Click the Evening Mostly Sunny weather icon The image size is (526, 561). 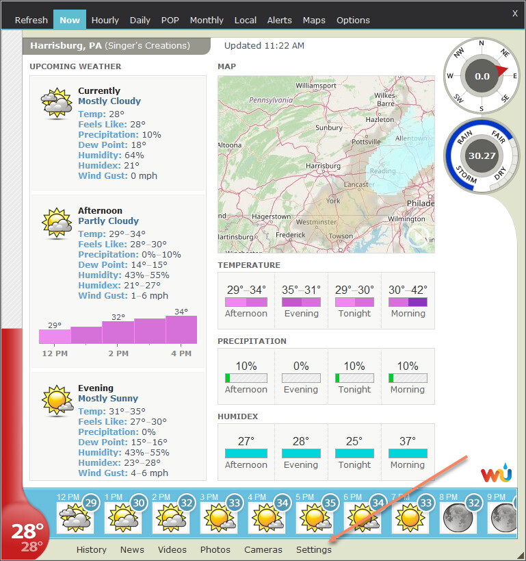[57, 400]
